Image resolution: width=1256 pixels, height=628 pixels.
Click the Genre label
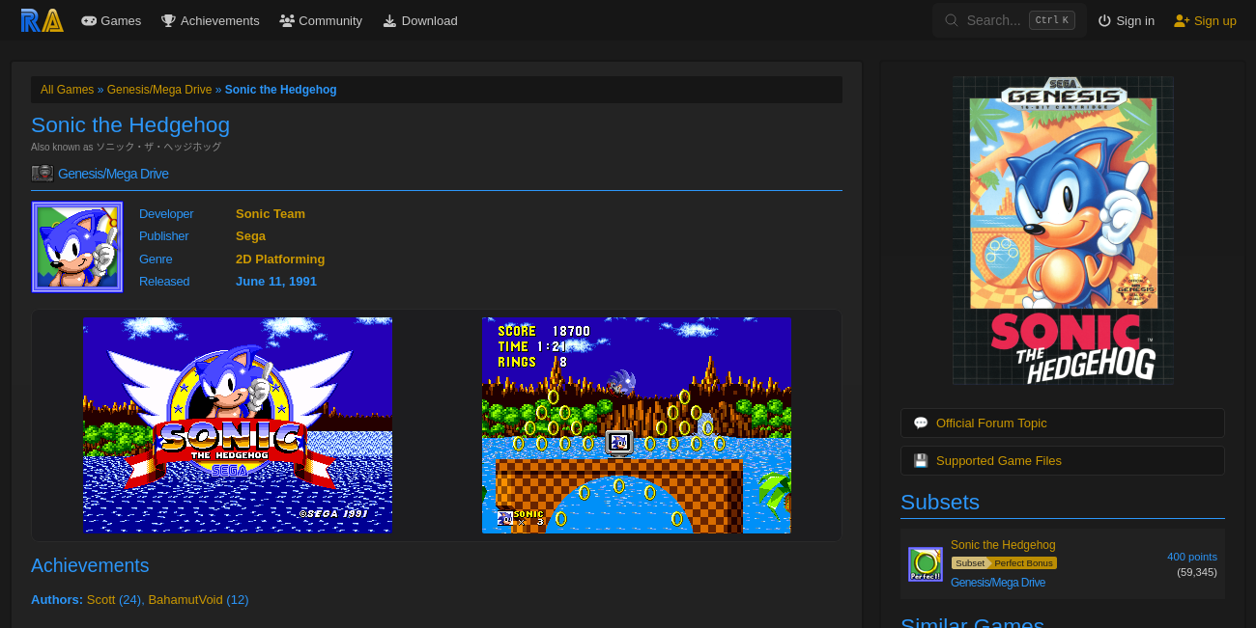click(x=156, y=259)
